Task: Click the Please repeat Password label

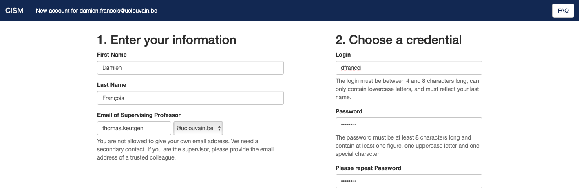Action: (x=368, y=168)
